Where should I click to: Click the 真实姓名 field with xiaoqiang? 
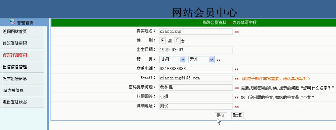196,31
